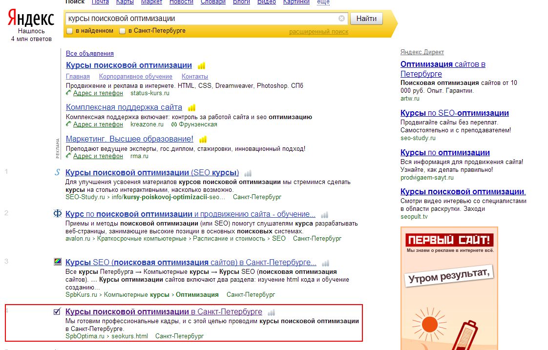Open the artw.ru ad domain
The height and width of the screenshot is (350, 548).
(410, 99)
